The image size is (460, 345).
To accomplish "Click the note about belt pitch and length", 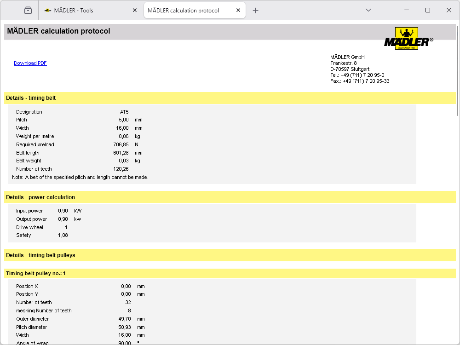I will [x=80, y=177].
